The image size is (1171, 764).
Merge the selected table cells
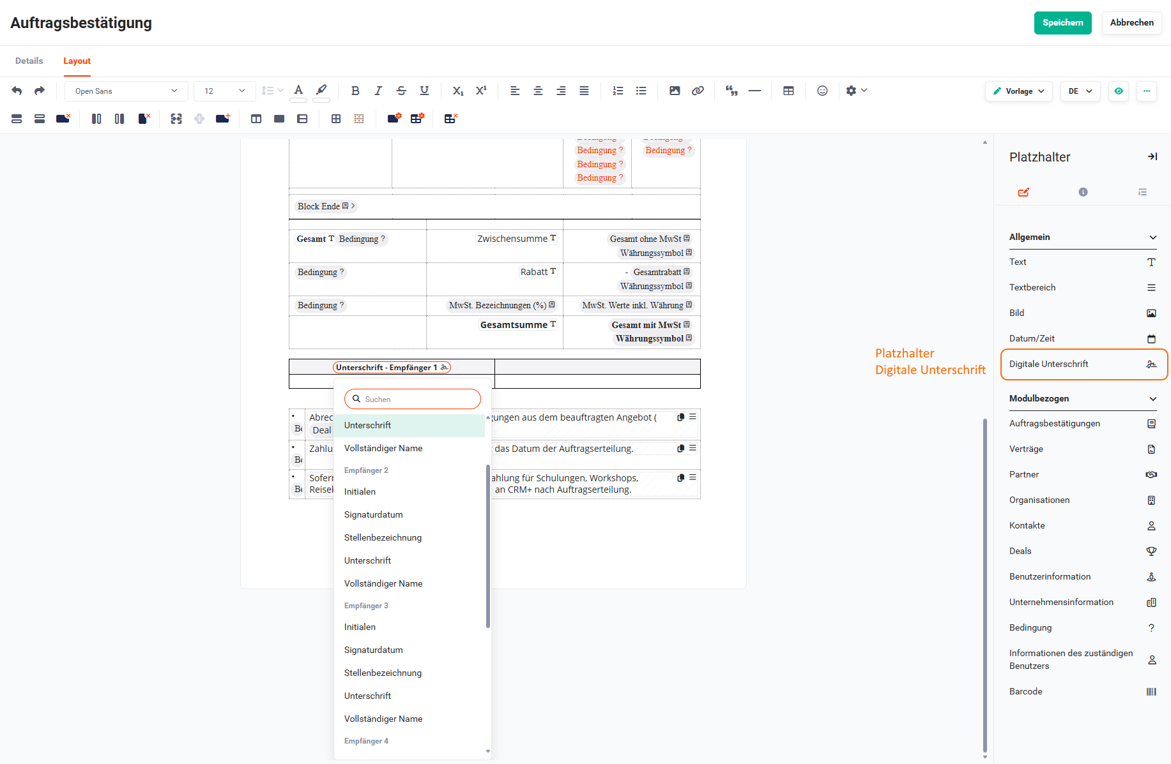tap(176, 119)
